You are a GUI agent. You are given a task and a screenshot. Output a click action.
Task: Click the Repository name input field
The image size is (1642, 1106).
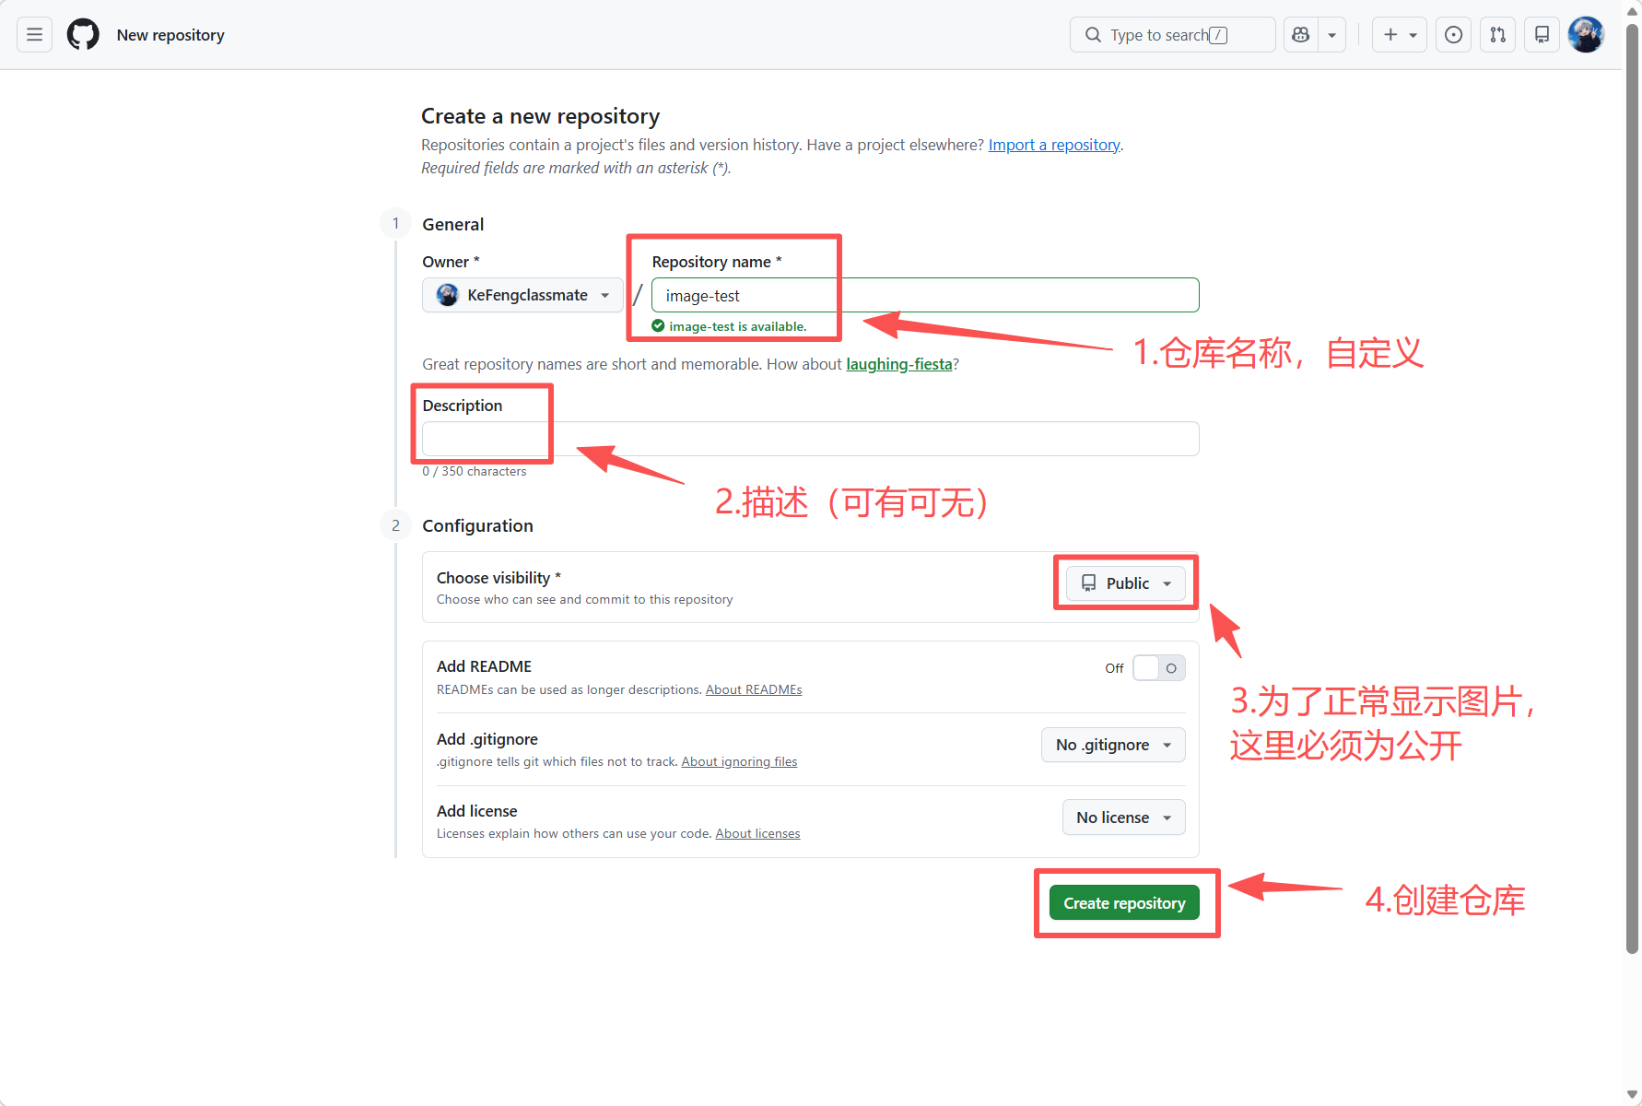click(925, 295)
